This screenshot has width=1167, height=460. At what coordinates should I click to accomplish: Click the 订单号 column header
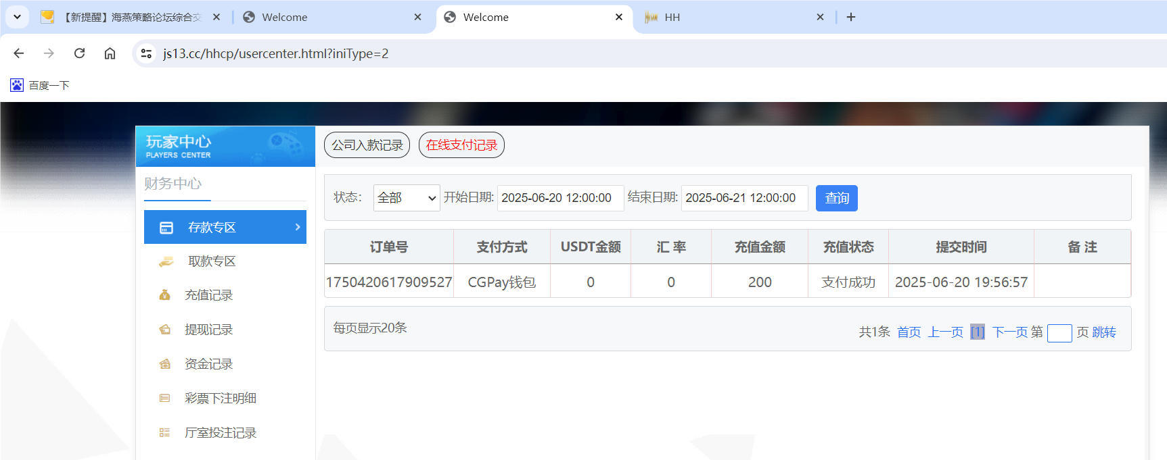[x=389, y=247]
